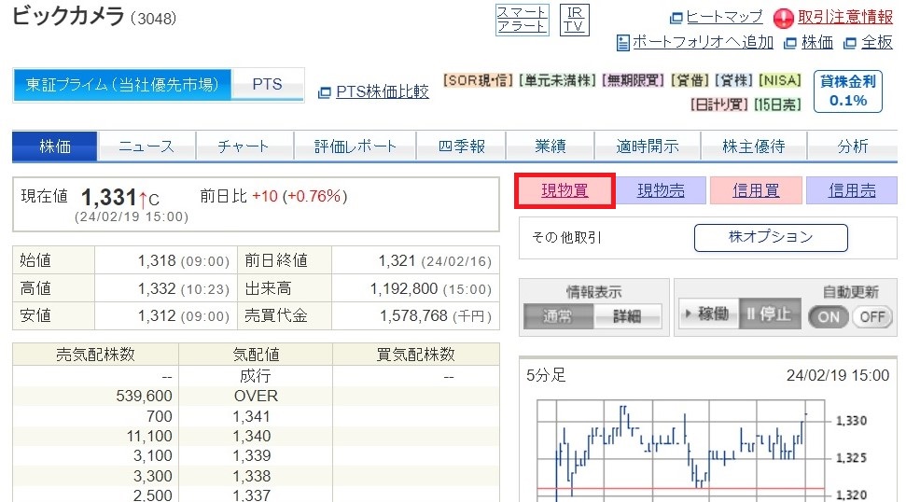
Task: Open the 評価レポート tab
Action: pyautogui.click(x=355, y=146)
